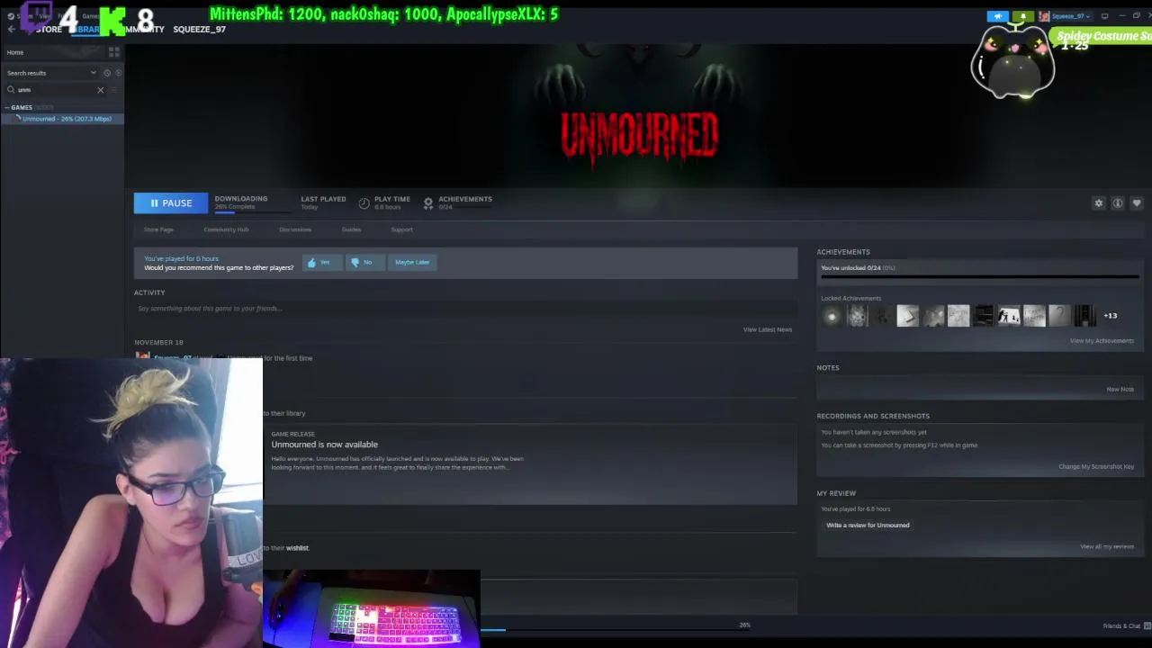Open the Home library view
1152x648 pixels.
[54, 52]
